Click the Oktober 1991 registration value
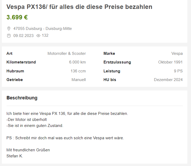 point(170,62)
